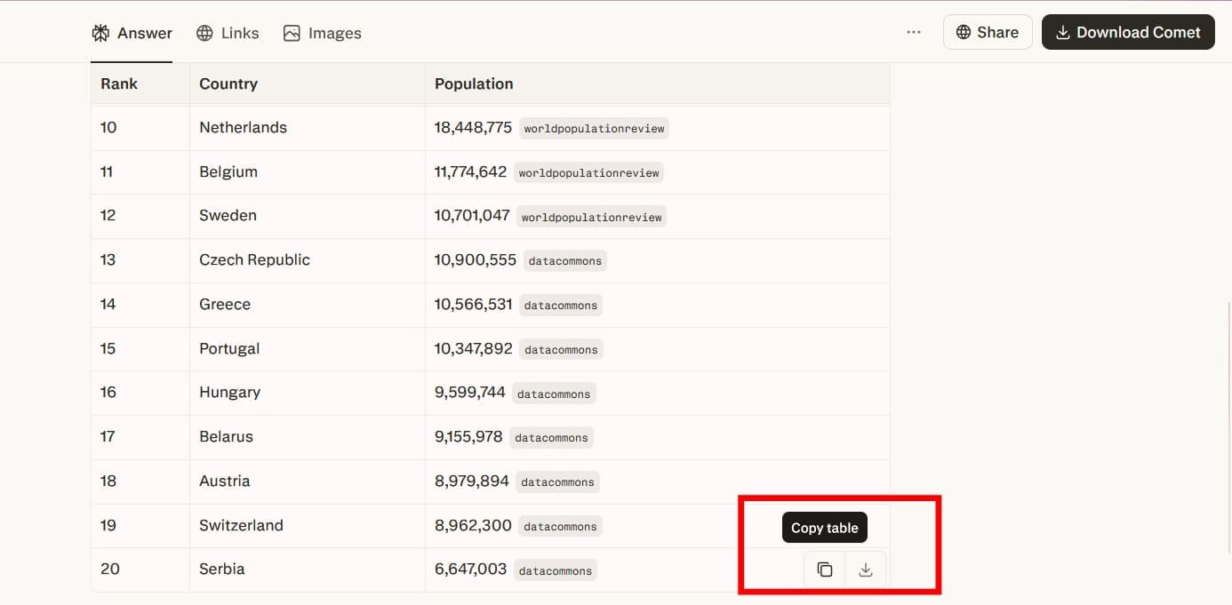Switch to the Answer tab
The width and height of the screenshot is (1232, 605).
tap(132, 33)
